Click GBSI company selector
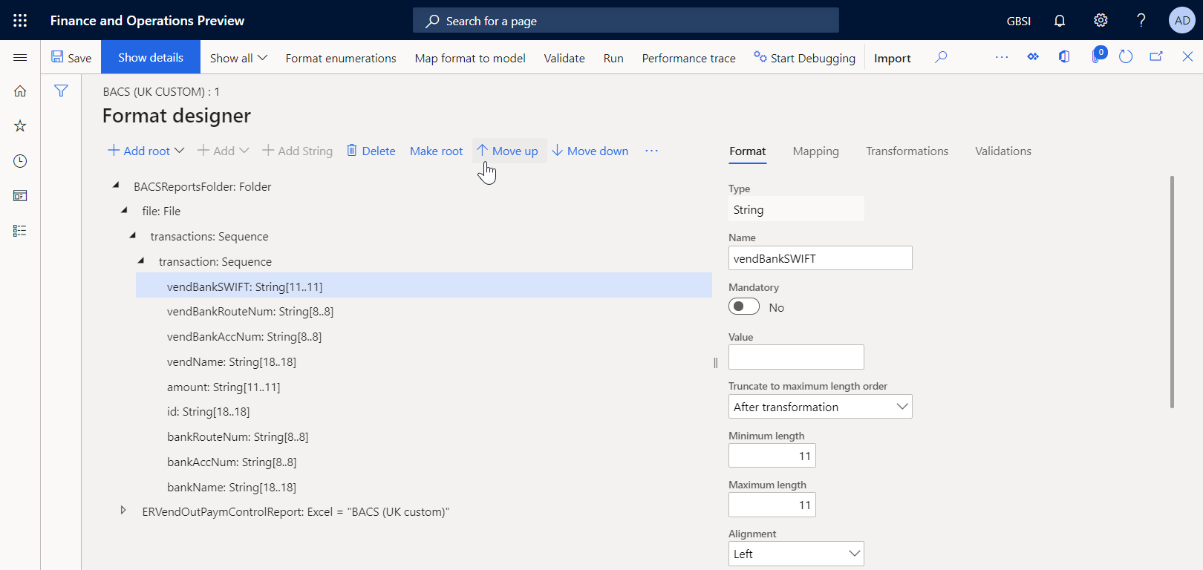 point(1019,21)
